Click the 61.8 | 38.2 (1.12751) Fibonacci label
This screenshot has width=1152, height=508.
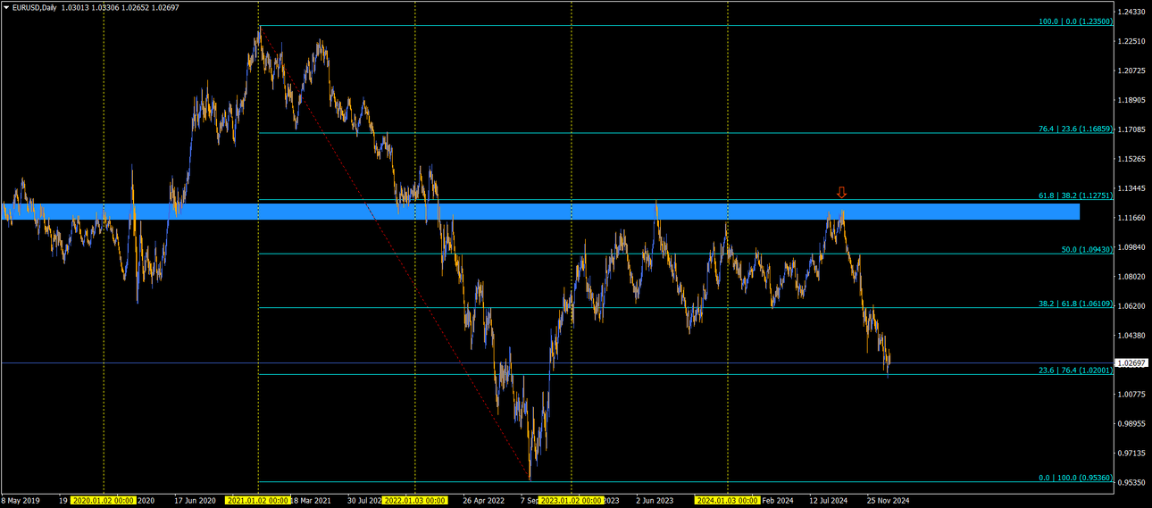pyautogui.click(x=1075, y=195)
